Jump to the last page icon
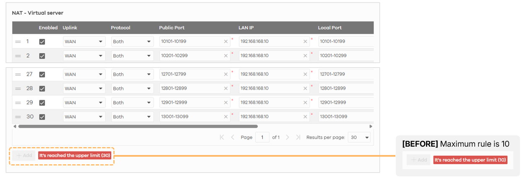528x181 pixels. tap(298, 137)
